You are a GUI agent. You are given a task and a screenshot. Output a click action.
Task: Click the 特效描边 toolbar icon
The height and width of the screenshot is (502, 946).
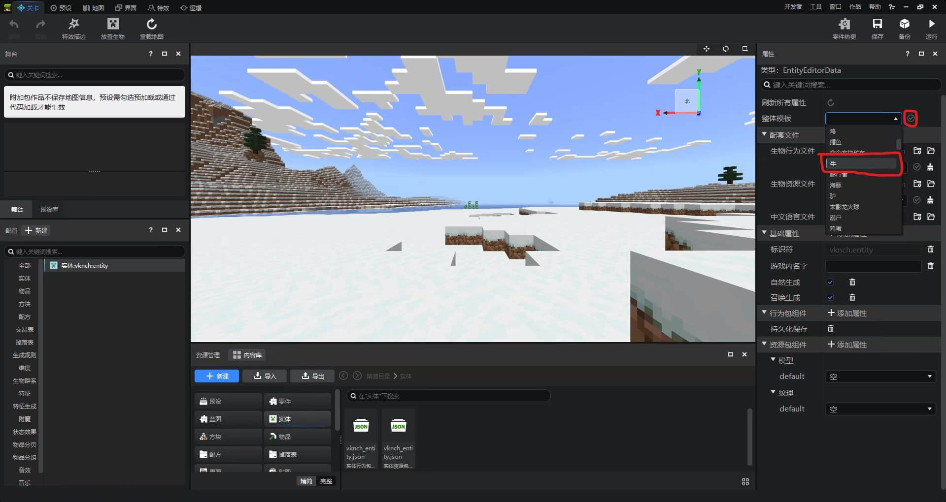(73, 24)
